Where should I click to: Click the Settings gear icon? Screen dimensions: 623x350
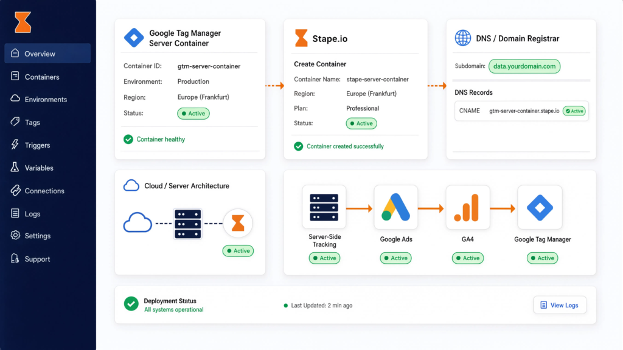tap(15, 235)
